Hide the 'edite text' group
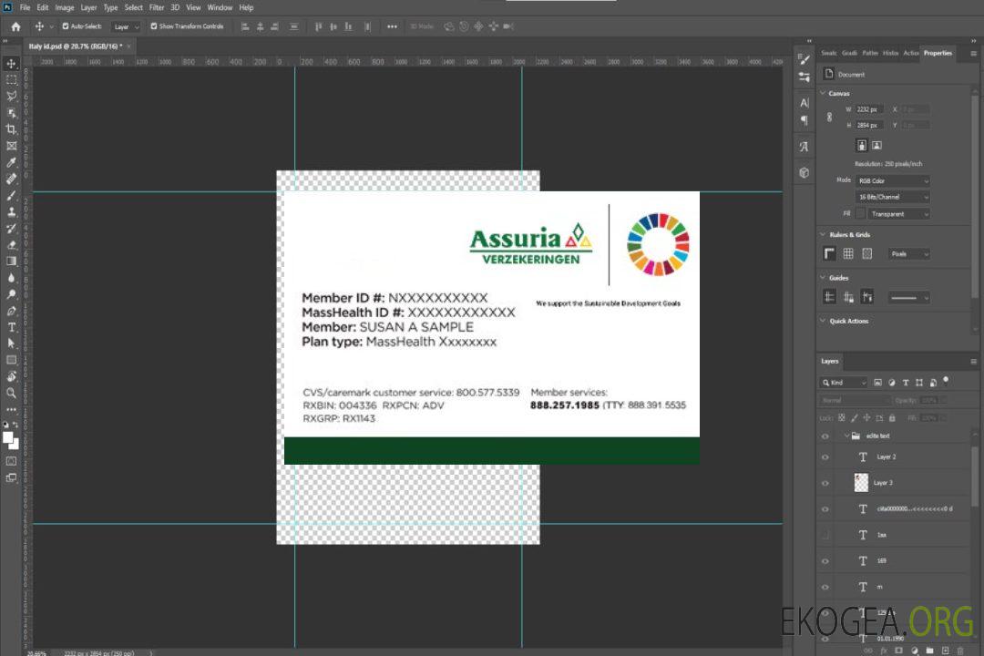The width and height of the screenshot is (984, 656). click(x=825, y=436)
